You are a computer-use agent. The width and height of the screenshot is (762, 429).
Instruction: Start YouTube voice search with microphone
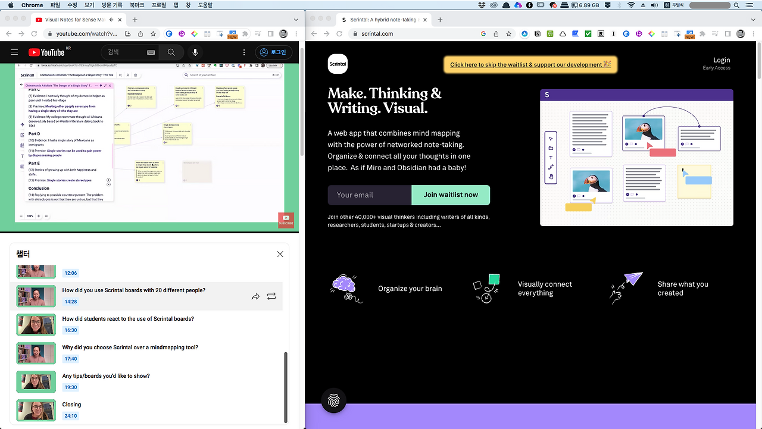(x=195, y=52)
